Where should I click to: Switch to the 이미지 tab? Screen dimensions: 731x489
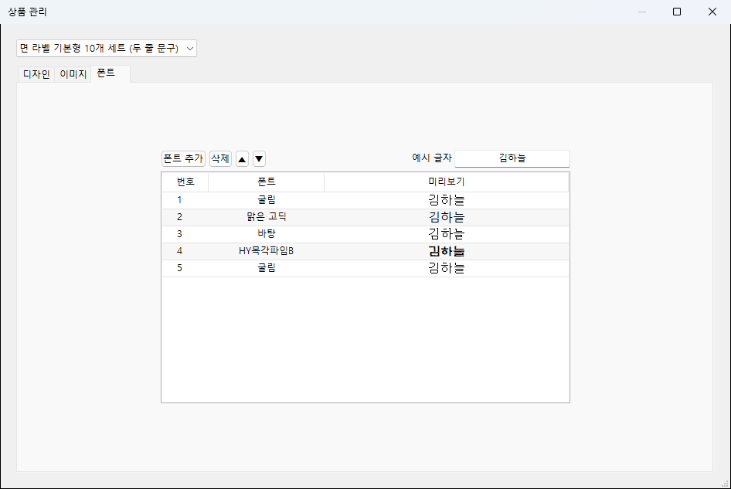[x=73, y=74]
